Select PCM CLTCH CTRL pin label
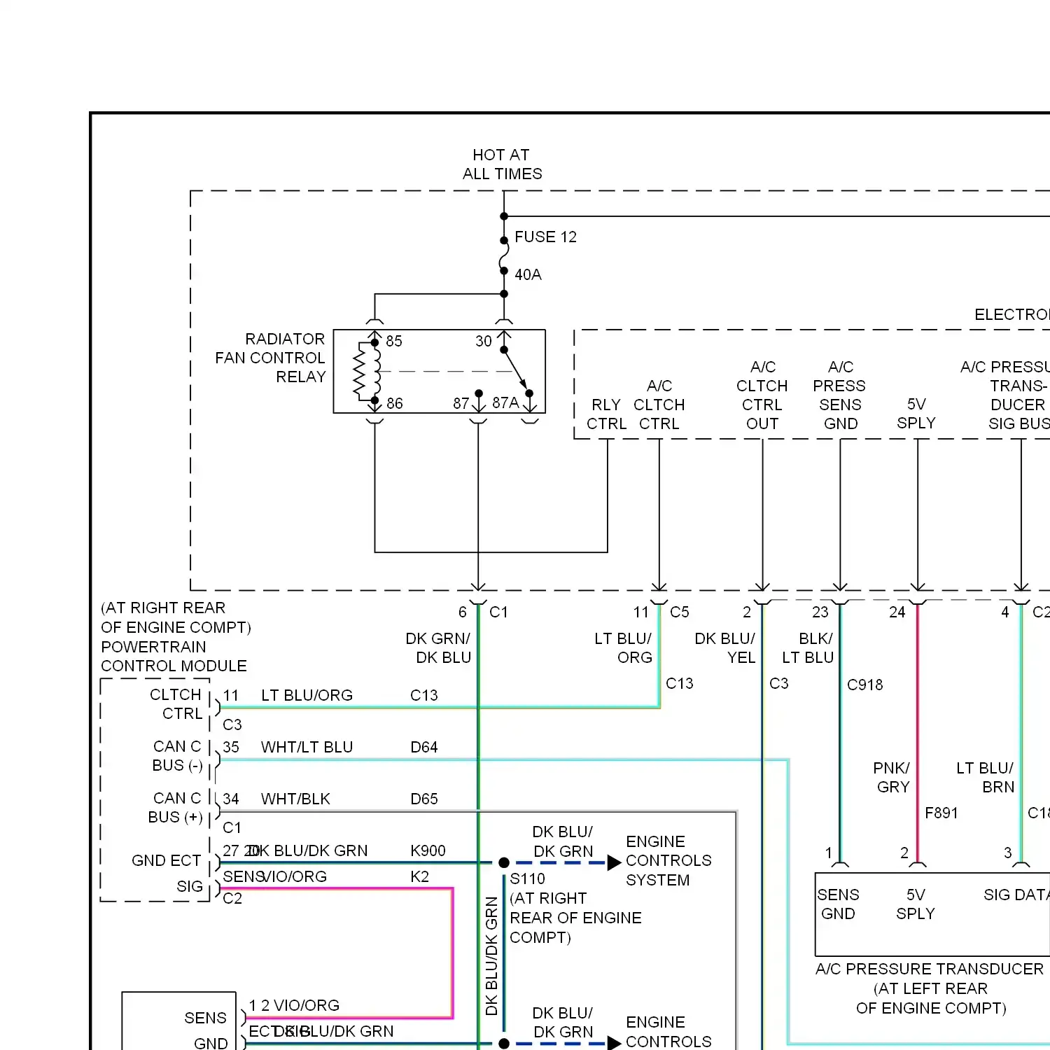Screen dimensions: 1050x1050 176,704
